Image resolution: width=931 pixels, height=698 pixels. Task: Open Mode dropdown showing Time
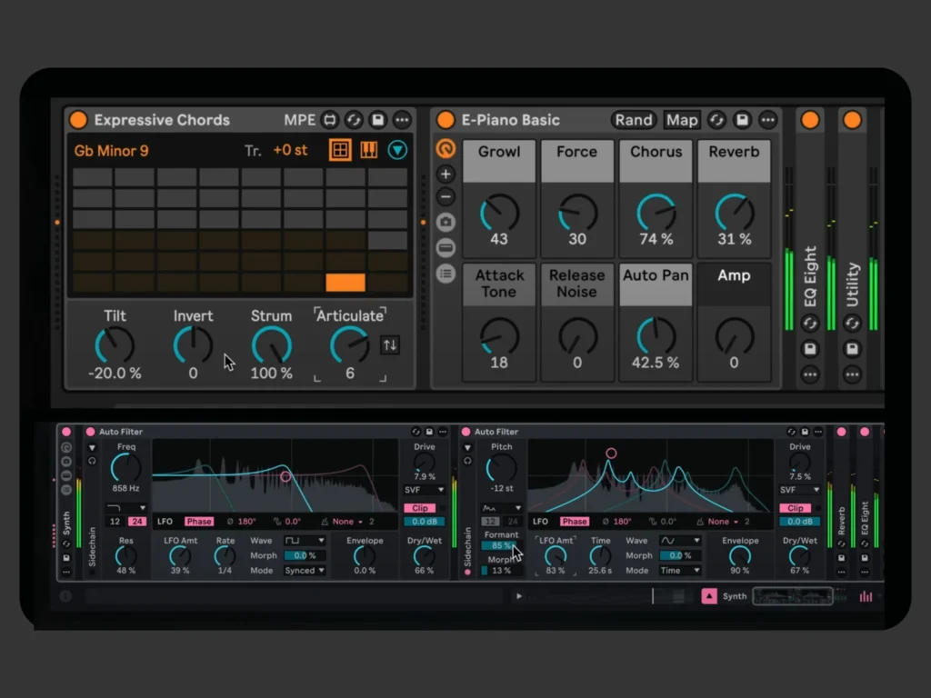pos(680,571)
